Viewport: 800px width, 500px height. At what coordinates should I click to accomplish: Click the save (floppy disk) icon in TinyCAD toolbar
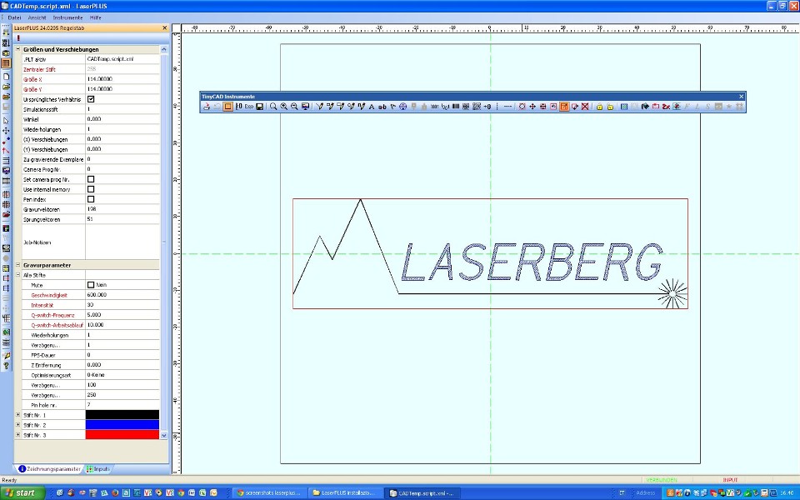point(260,107)
